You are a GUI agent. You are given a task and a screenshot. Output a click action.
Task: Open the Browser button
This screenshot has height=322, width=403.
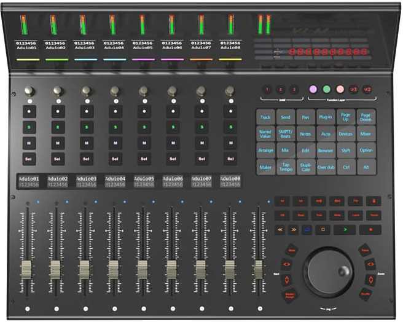(x=326, y=150)
